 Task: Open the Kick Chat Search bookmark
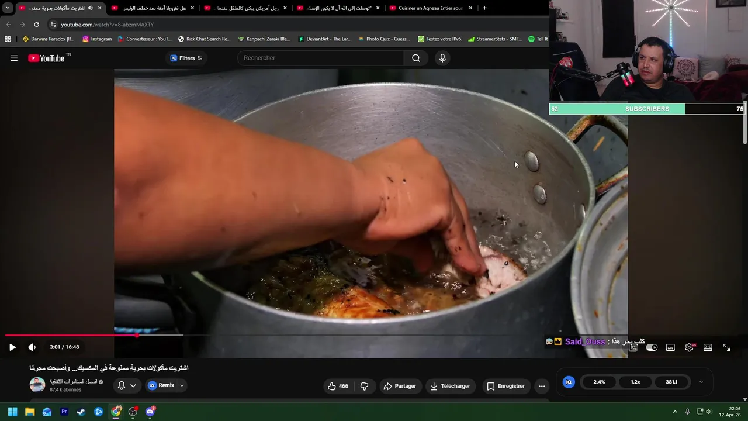(205, 39)
